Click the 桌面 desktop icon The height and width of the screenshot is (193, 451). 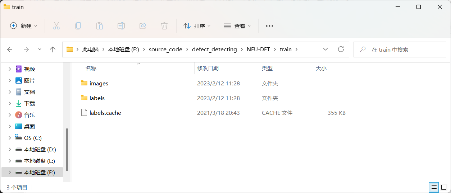click(x=19, y=126)
